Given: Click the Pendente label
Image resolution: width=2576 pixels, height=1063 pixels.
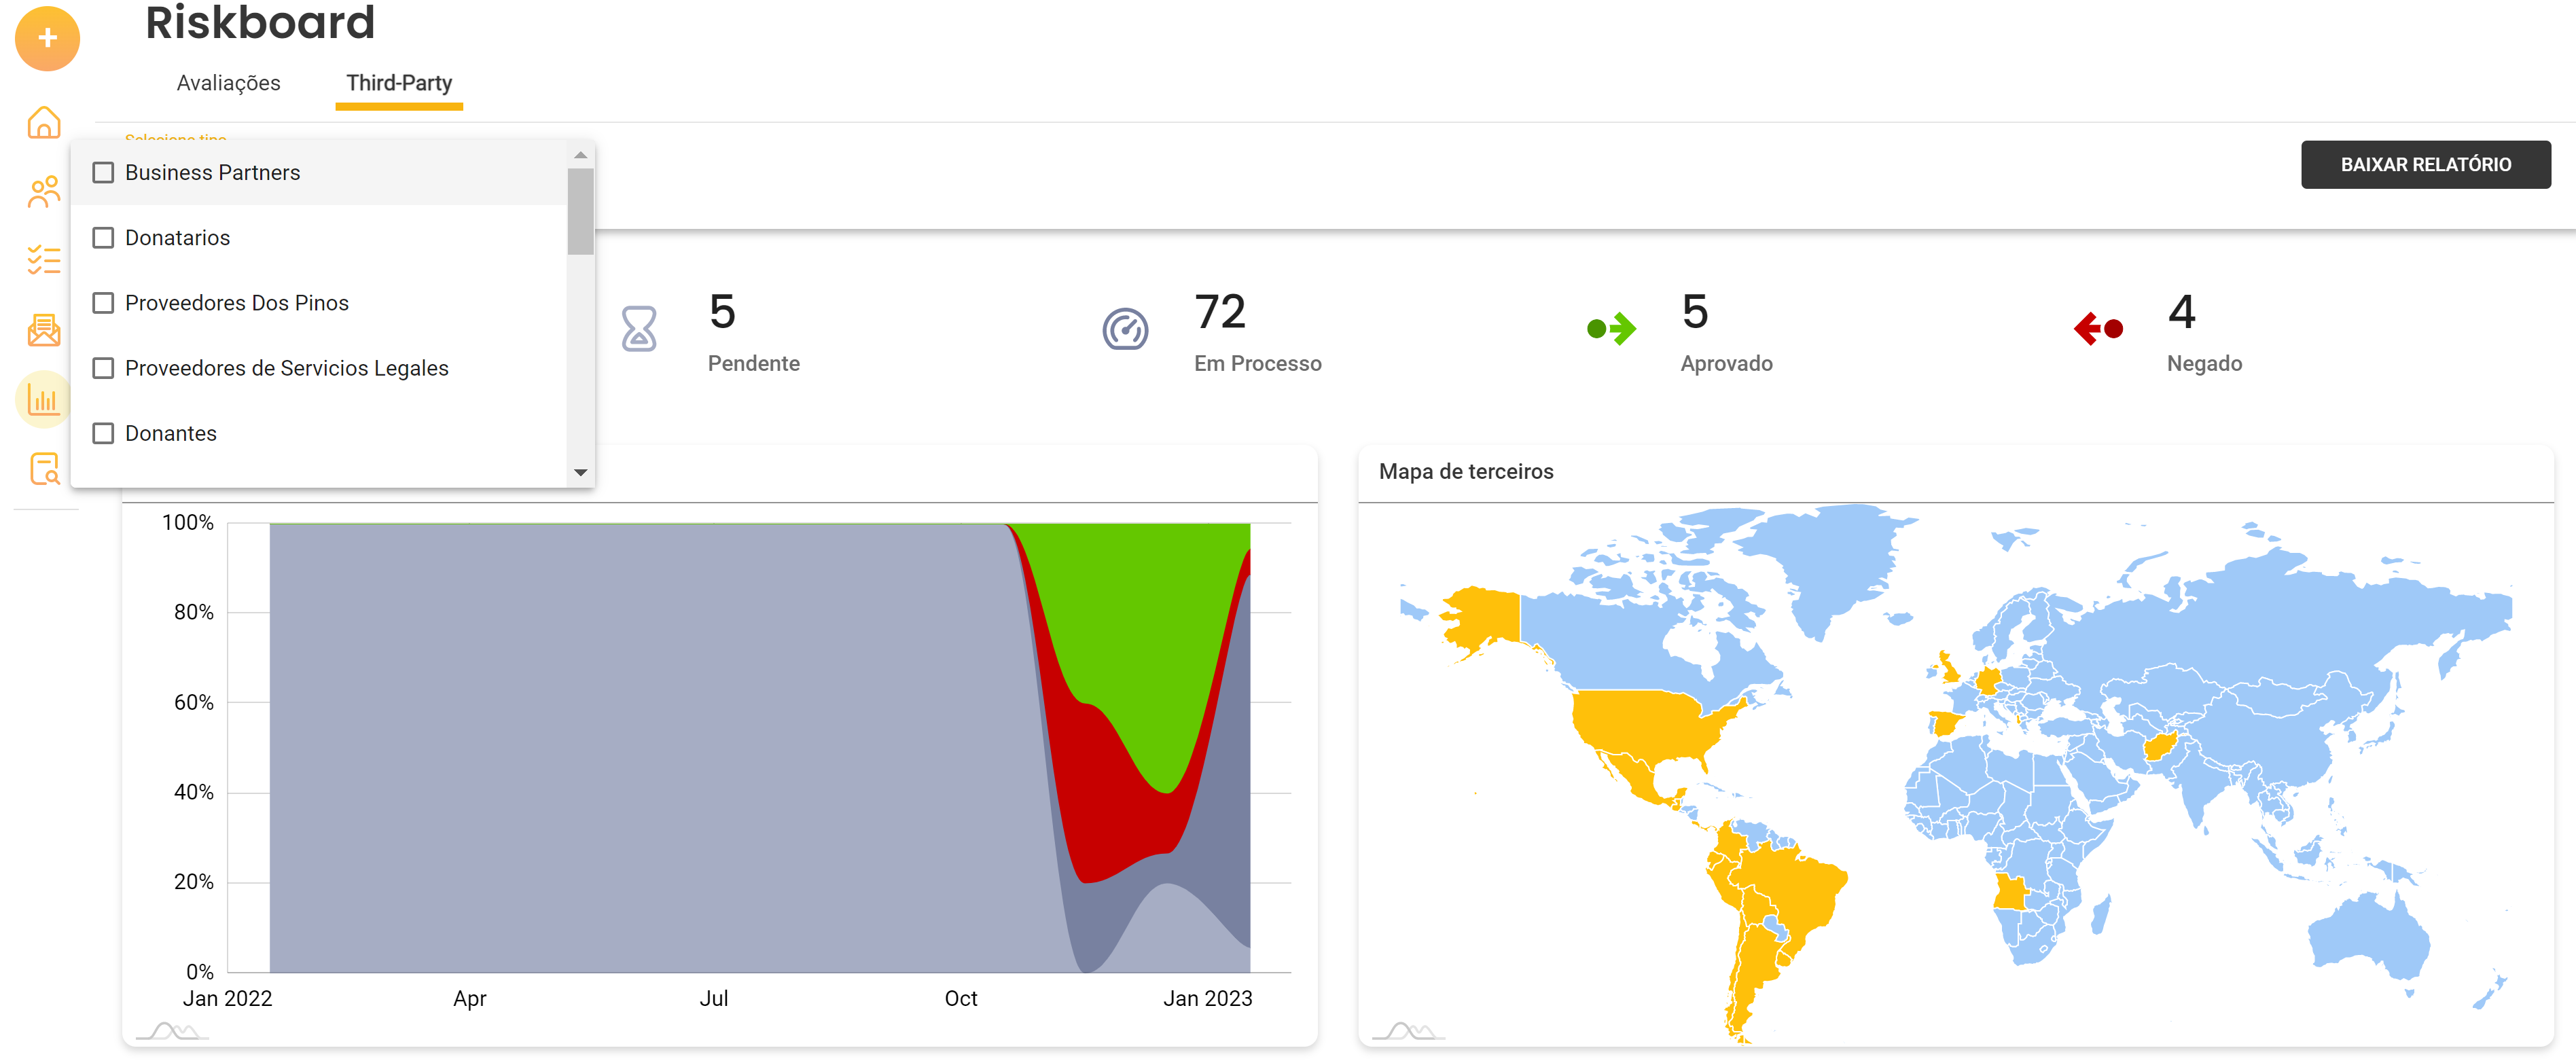Looking at the screenshot, I should point(754,363).
